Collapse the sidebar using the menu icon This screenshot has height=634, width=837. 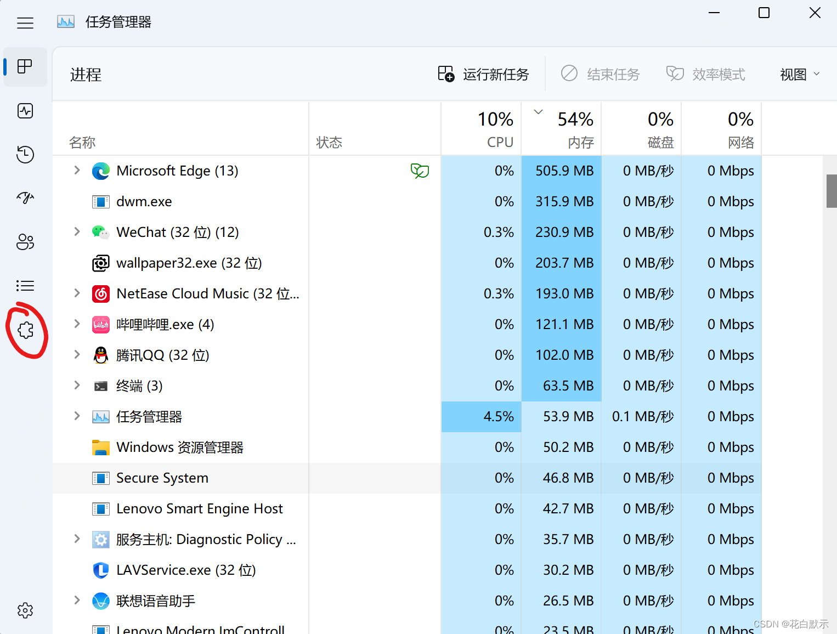[25, 23]
